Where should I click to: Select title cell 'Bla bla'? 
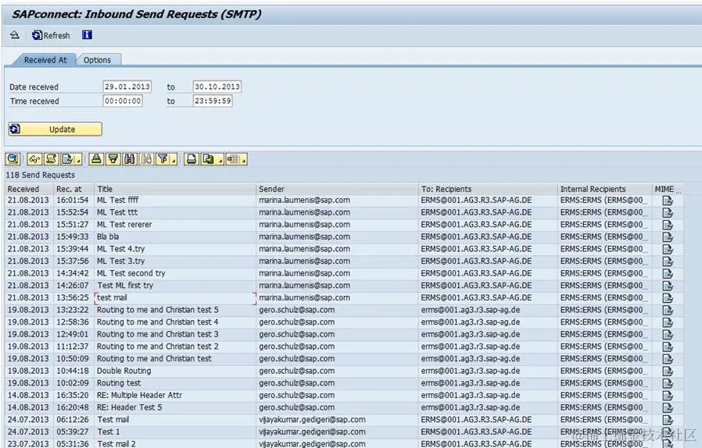click(x=175, y=236)
